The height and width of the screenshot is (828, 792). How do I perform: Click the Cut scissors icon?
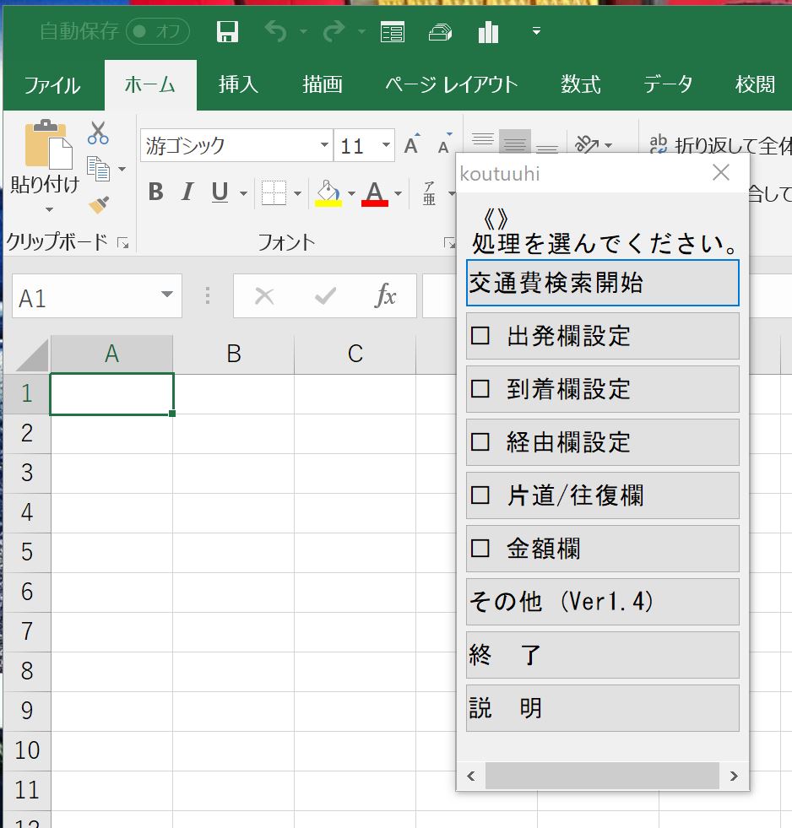tap(98, 133)
